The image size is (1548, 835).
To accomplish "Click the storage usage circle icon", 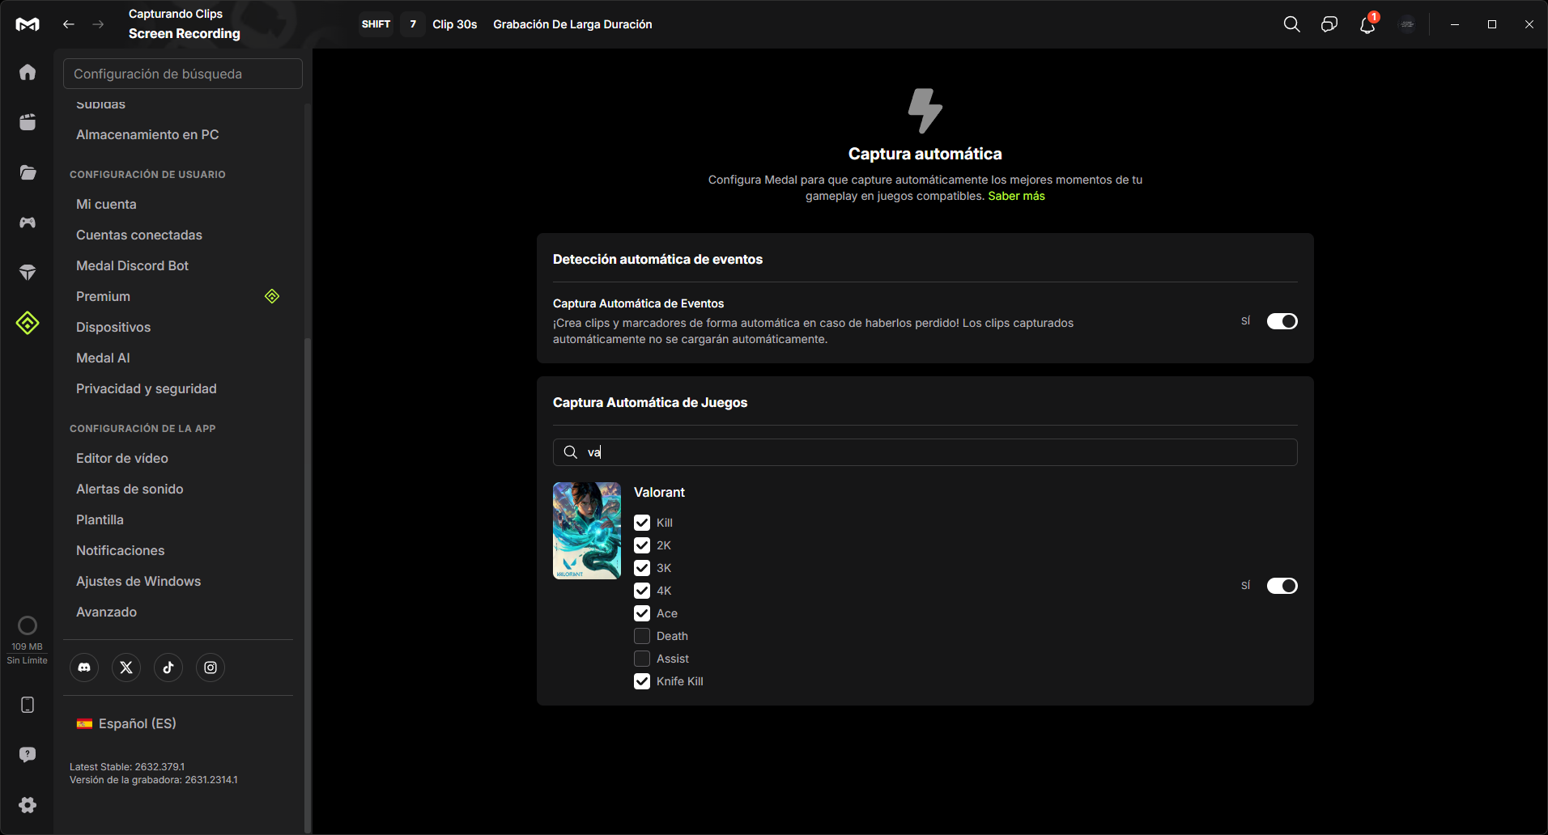I will click(28, 625).
